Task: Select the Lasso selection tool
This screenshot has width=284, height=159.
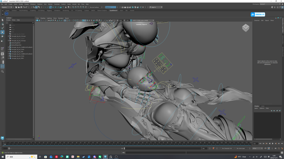Action: point(2,24)
